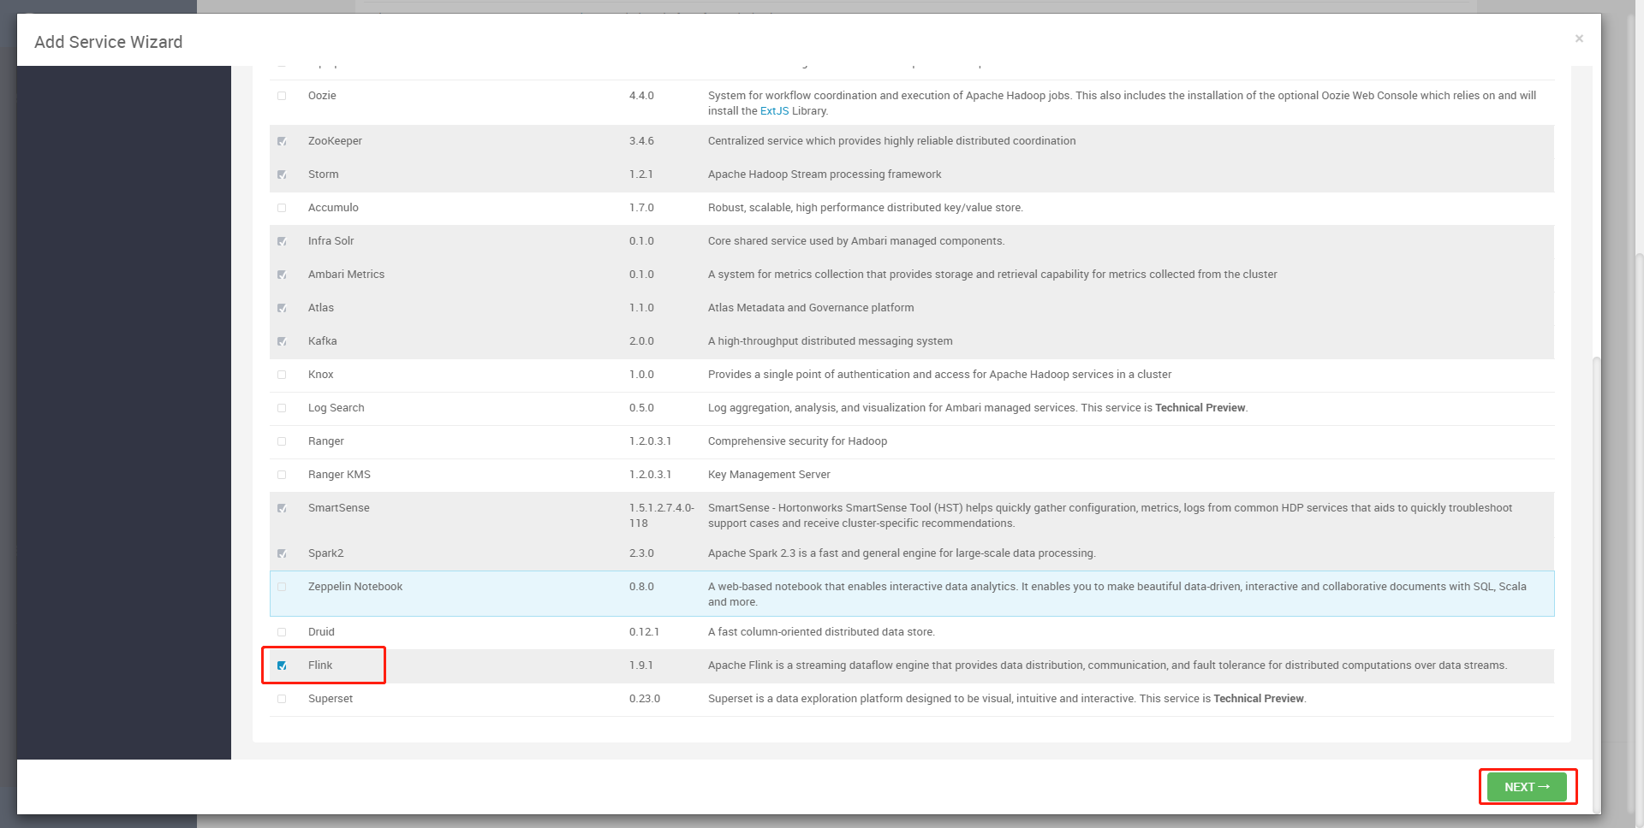The image size is (1644, 828).
Task: Click the Ranger description 'Comprehensive security for Hadoop'
Action: 797,441
